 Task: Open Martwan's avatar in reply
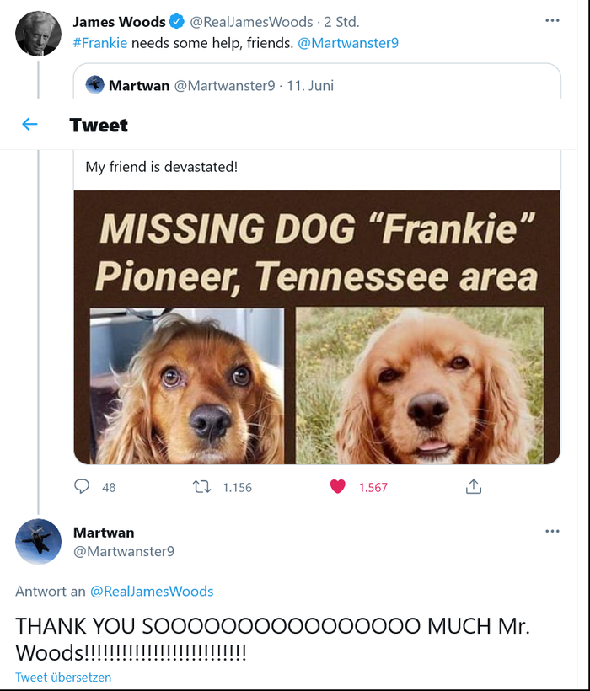[x=38, y=541]
